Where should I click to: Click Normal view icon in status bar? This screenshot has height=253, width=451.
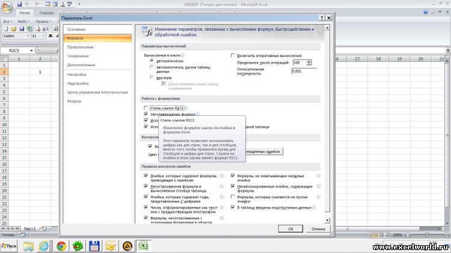tap(375, 235)
